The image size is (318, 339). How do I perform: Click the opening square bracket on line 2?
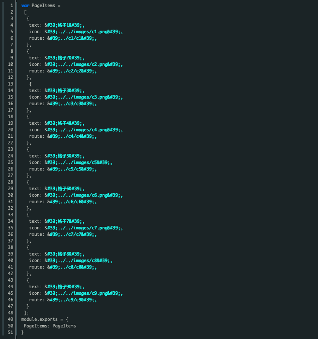click(x=25, y=12)
